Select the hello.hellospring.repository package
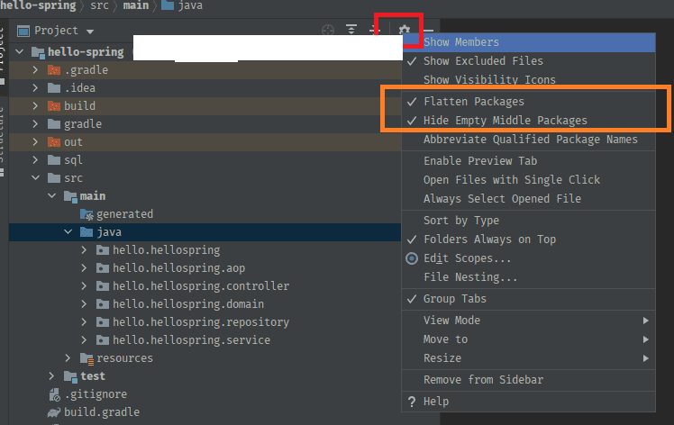 pyautogui.click(x=205, y=322)
